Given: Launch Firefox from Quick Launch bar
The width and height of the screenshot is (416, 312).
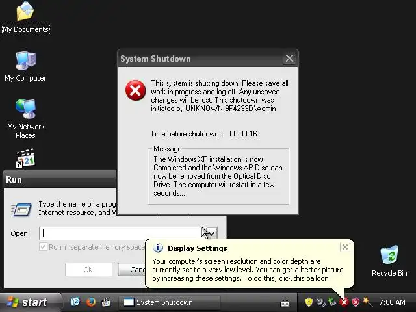Looking at the screenshot, I should [x=91, y=302].
